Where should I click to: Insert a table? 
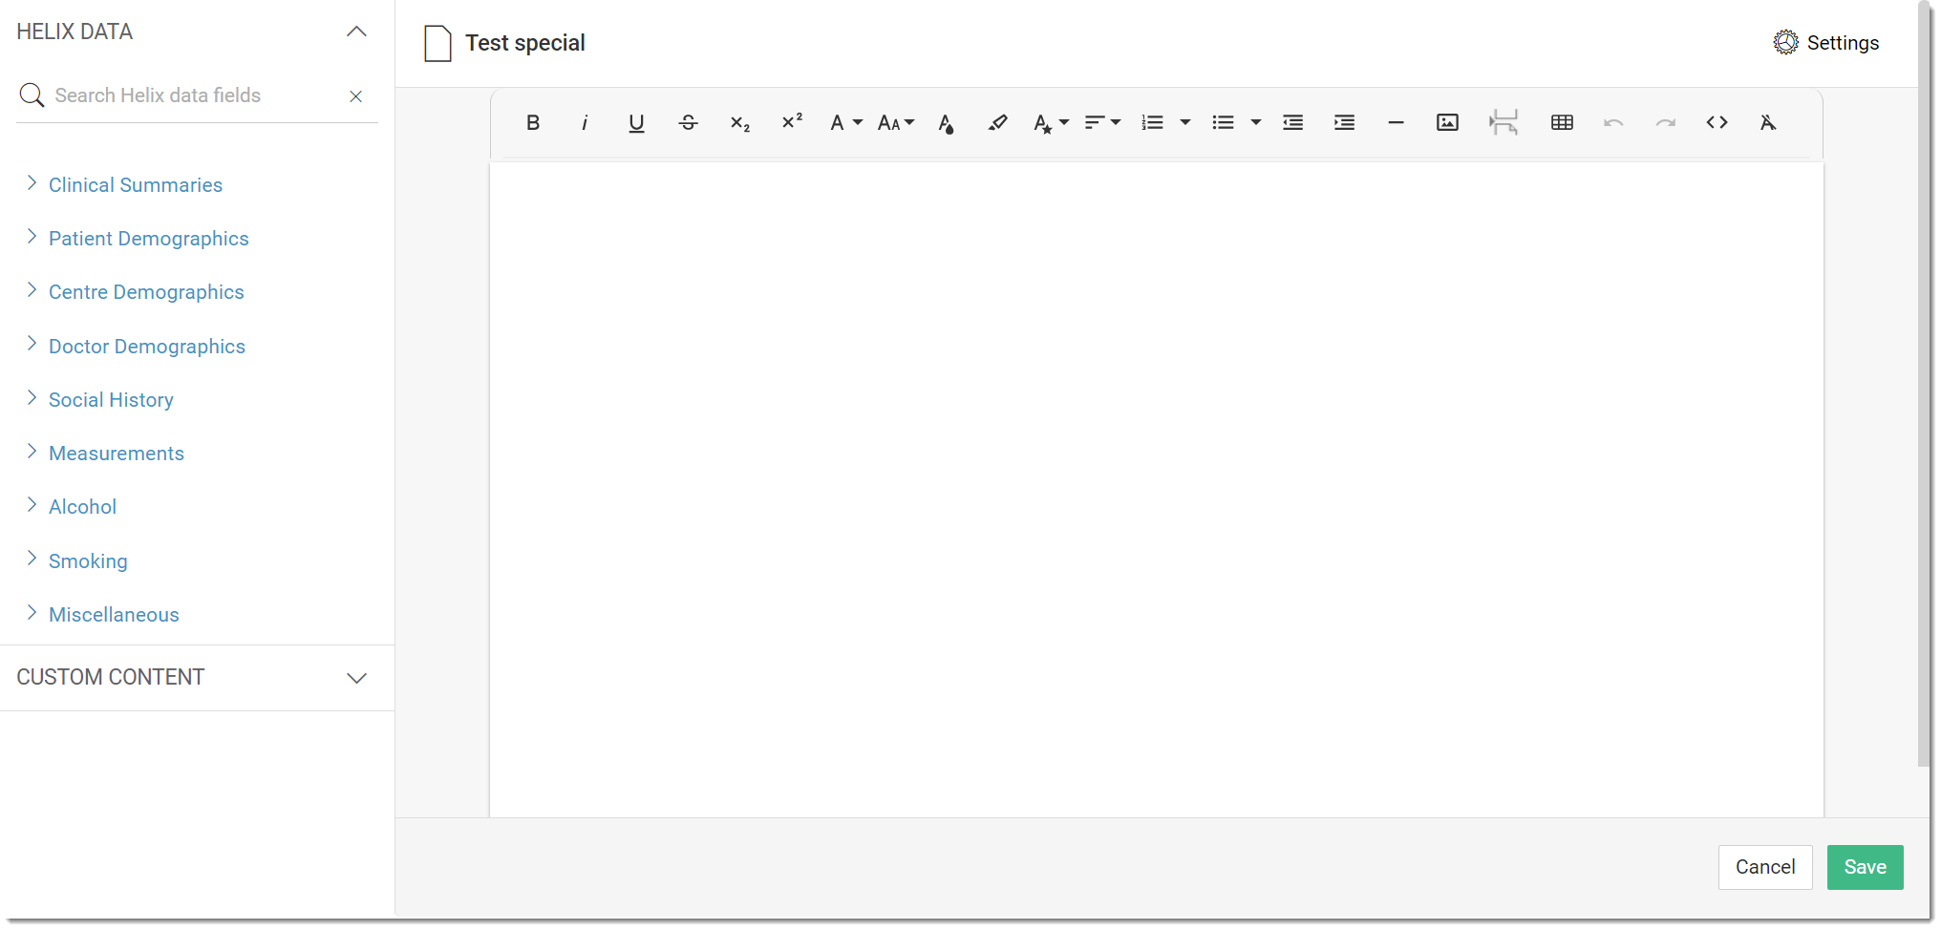[x=1563, y=122]
